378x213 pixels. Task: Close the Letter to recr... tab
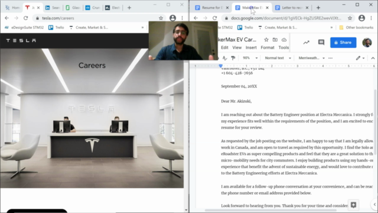click(x=307, y=8)
